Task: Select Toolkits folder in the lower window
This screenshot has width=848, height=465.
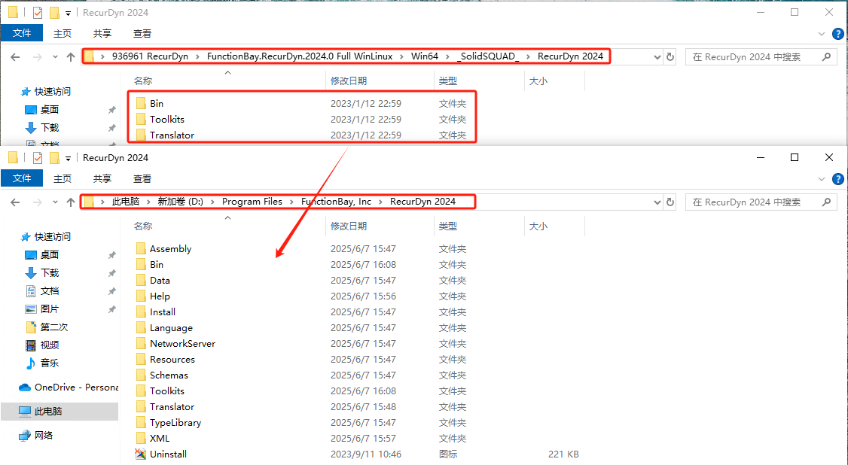Action: pos(166,391)
